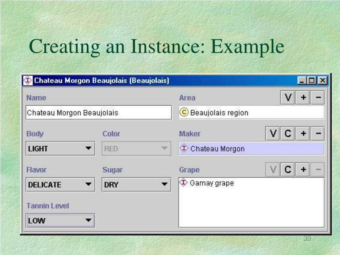Click the Maker label
The image size is (340, 255).
point(190,133)
